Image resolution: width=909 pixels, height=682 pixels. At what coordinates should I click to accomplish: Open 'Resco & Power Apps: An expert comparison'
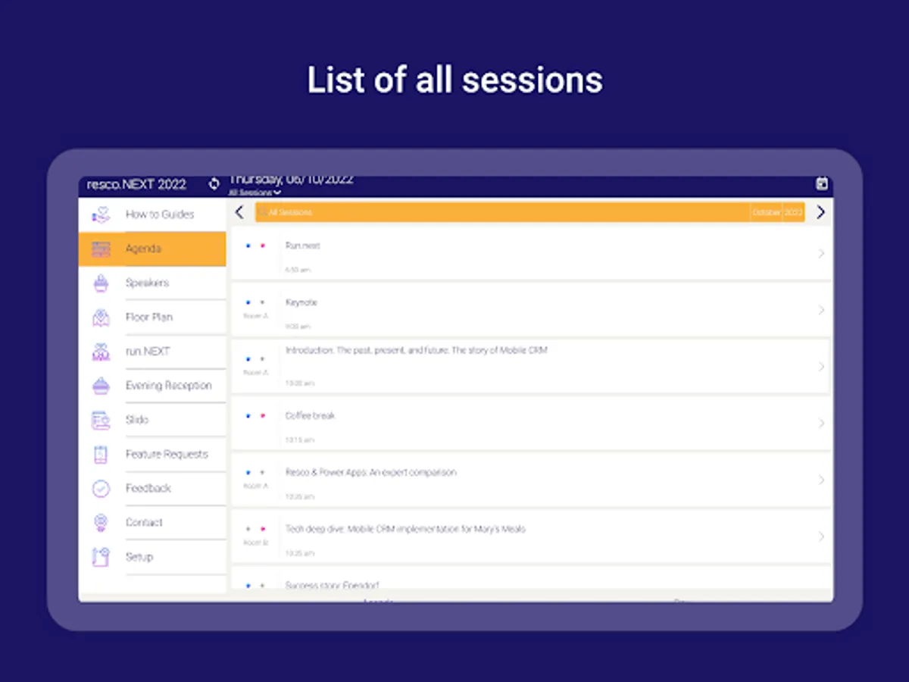click(370, 473)
